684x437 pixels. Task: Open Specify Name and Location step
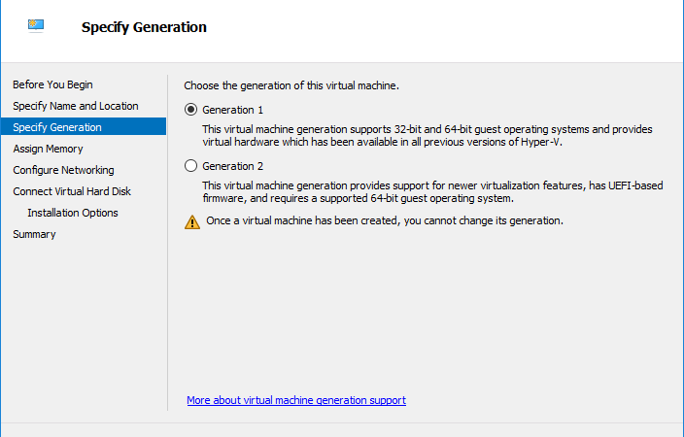(x=76, y=106)
